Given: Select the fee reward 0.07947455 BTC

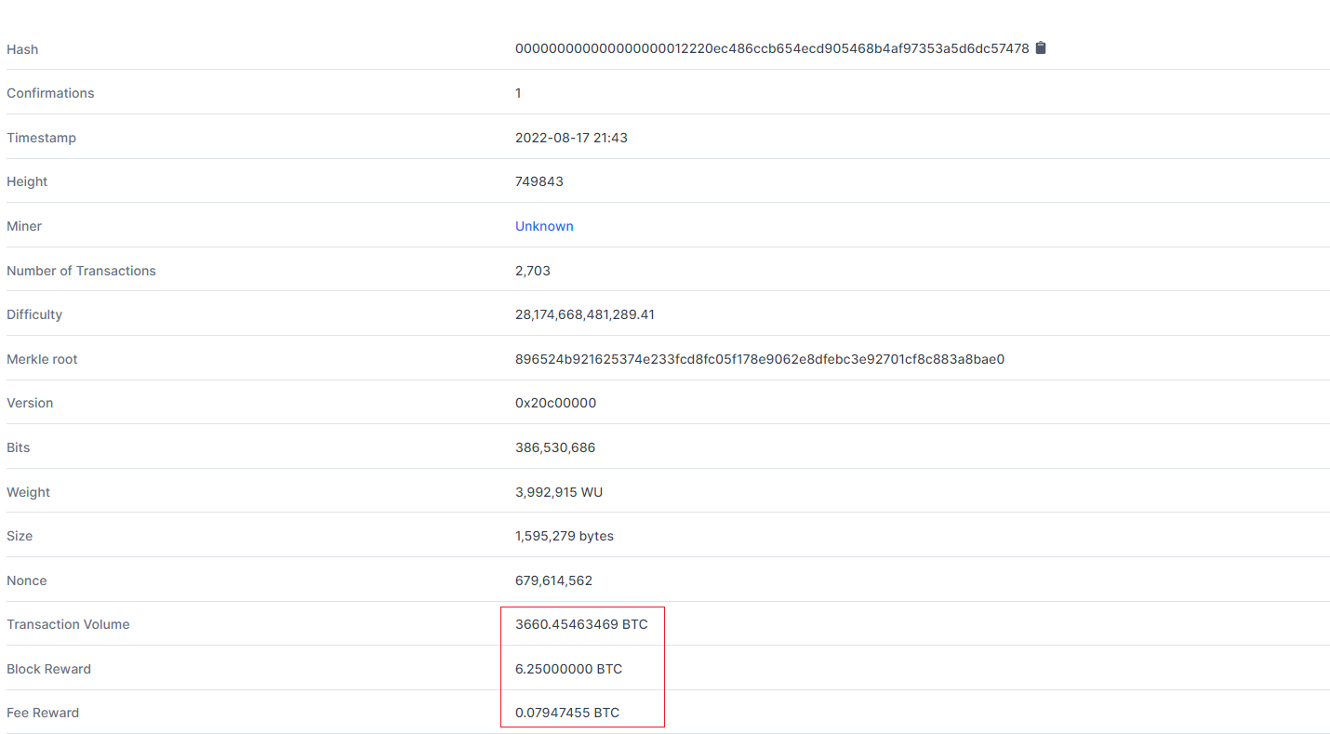Looking at the screenshot, I should point(567,713).
